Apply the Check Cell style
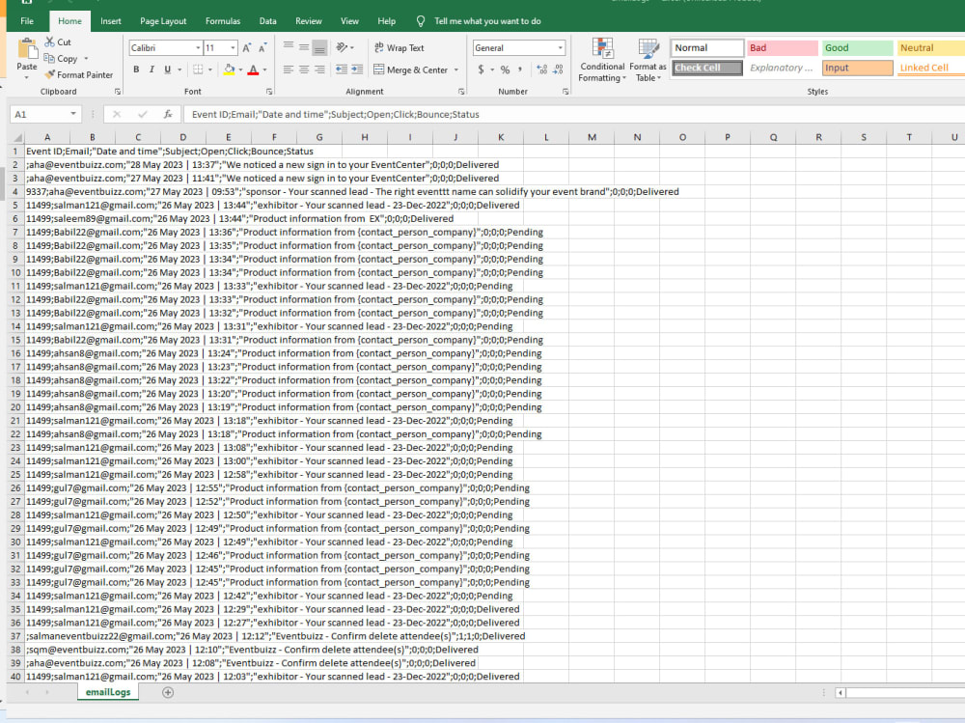This screenshot has width=965, height=723. [706, 68]
